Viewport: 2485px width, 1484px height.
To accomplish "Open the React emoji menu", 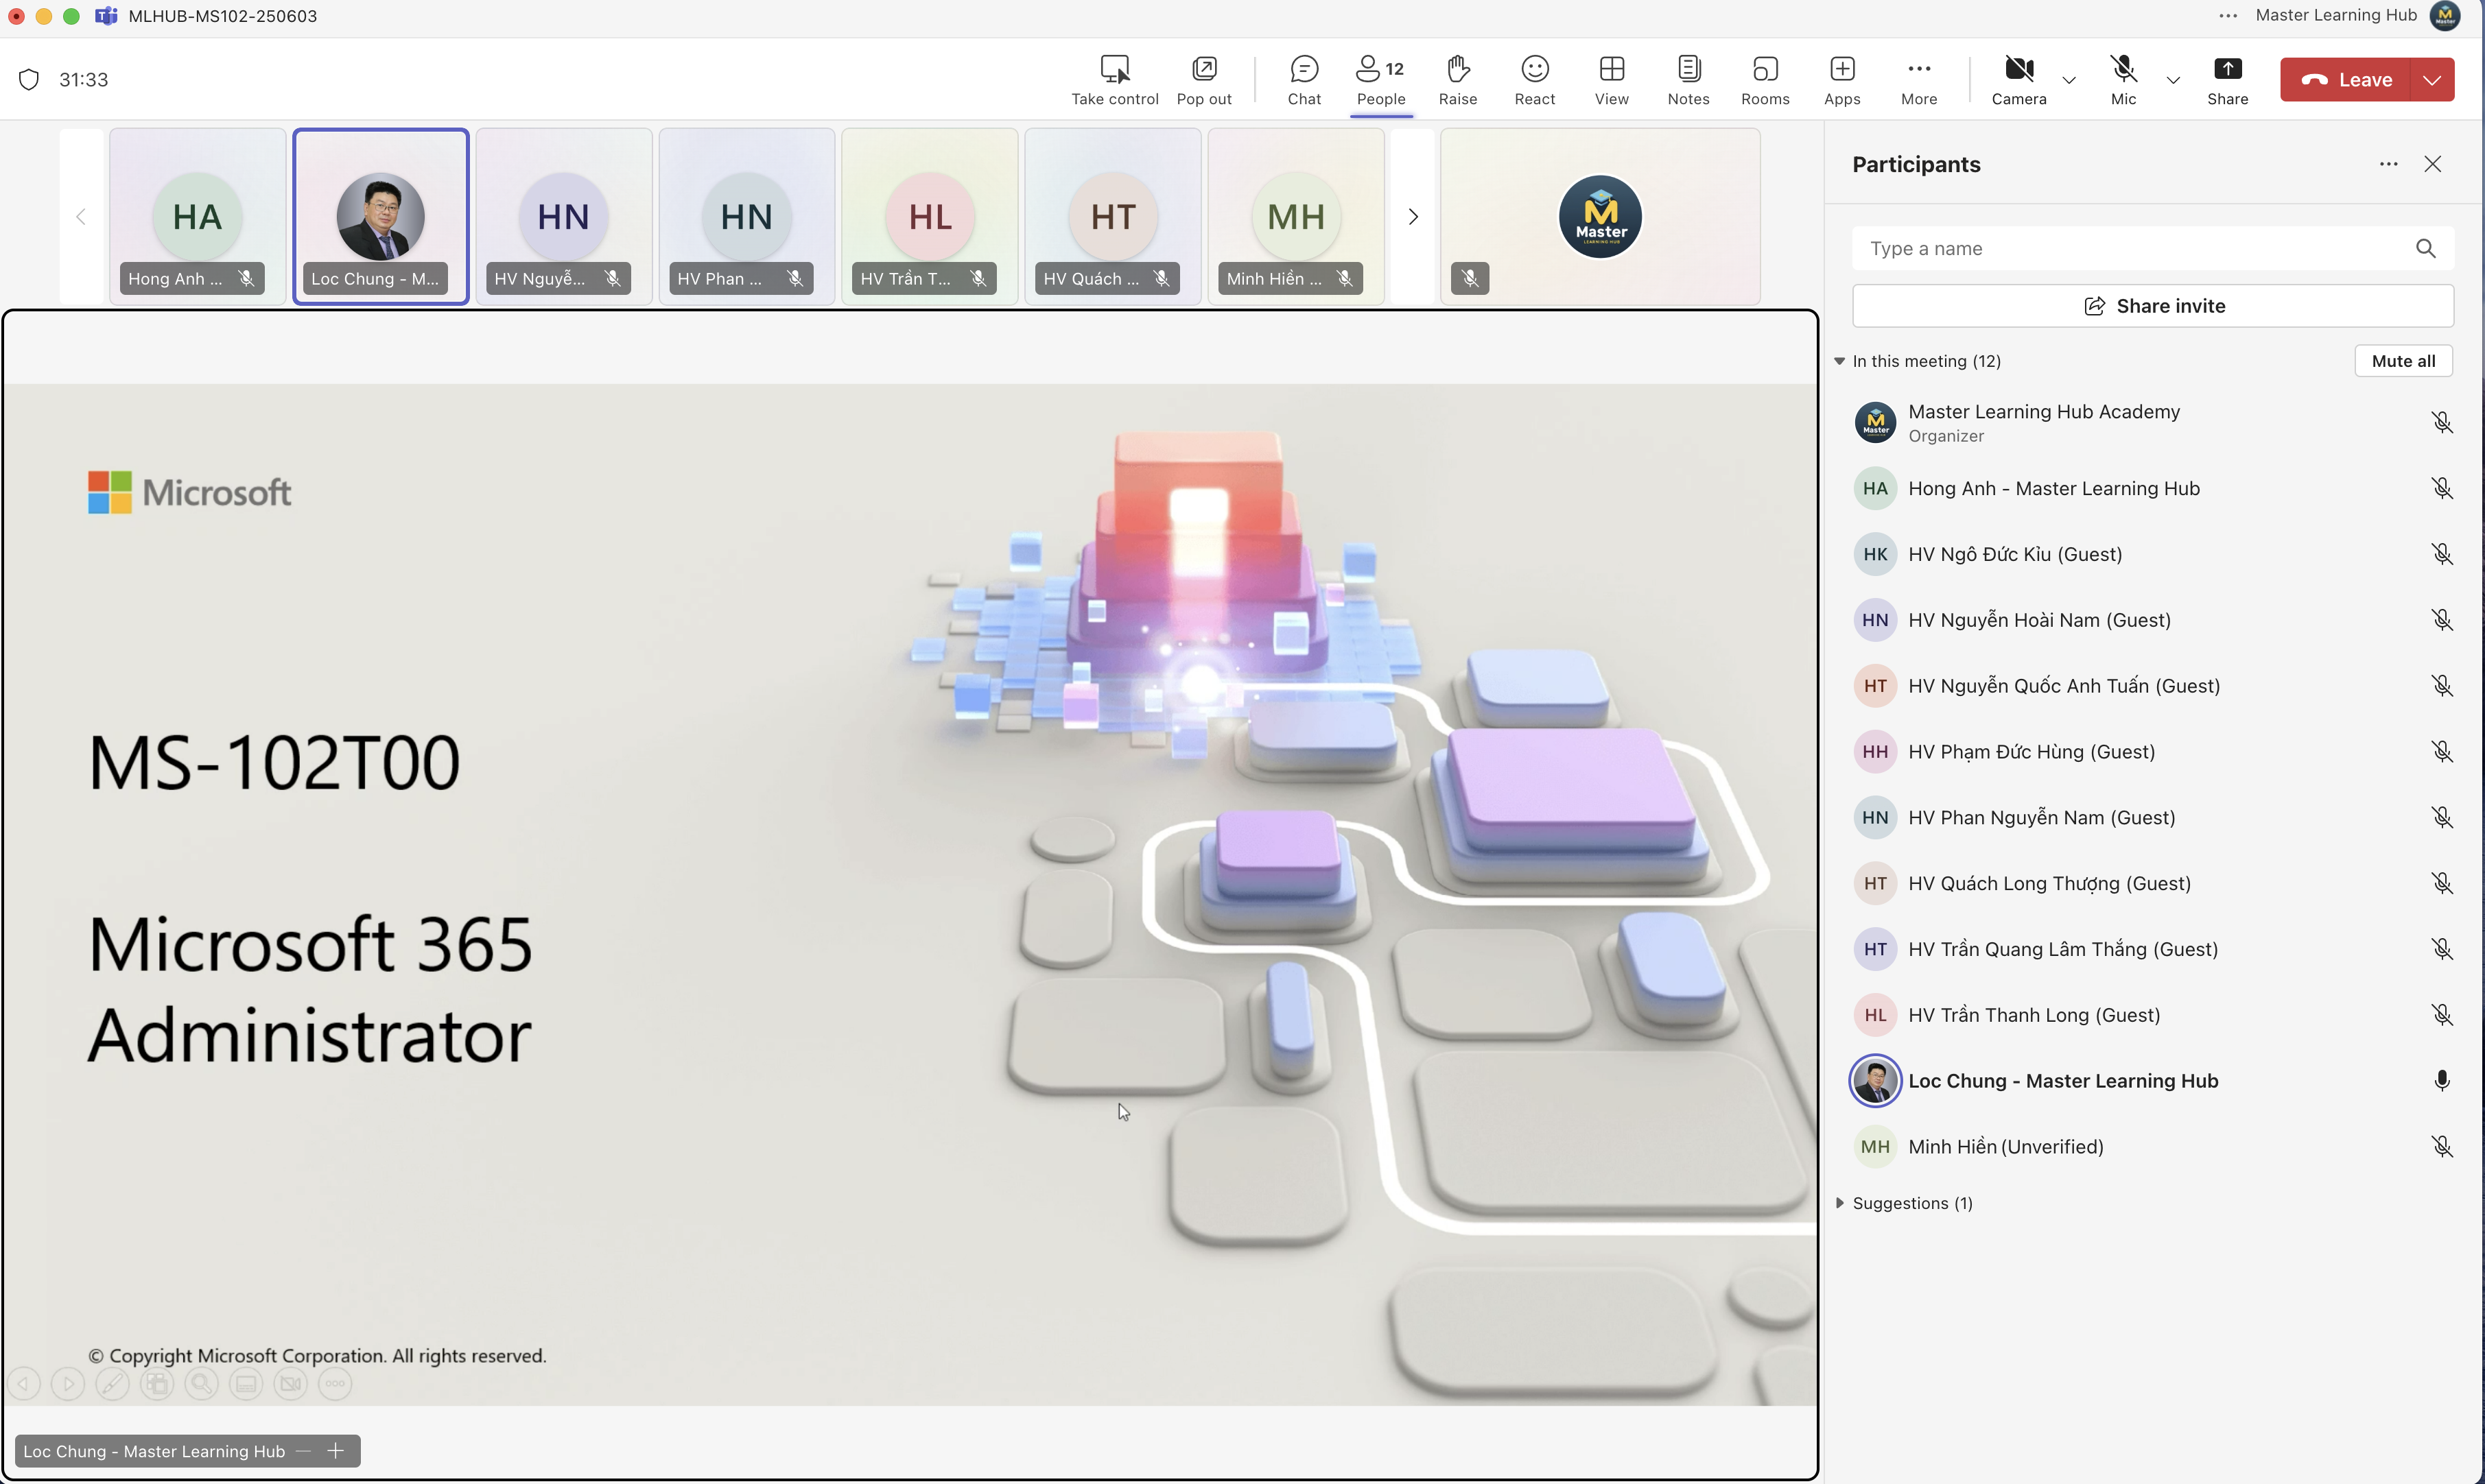I will click(1533, 80).
